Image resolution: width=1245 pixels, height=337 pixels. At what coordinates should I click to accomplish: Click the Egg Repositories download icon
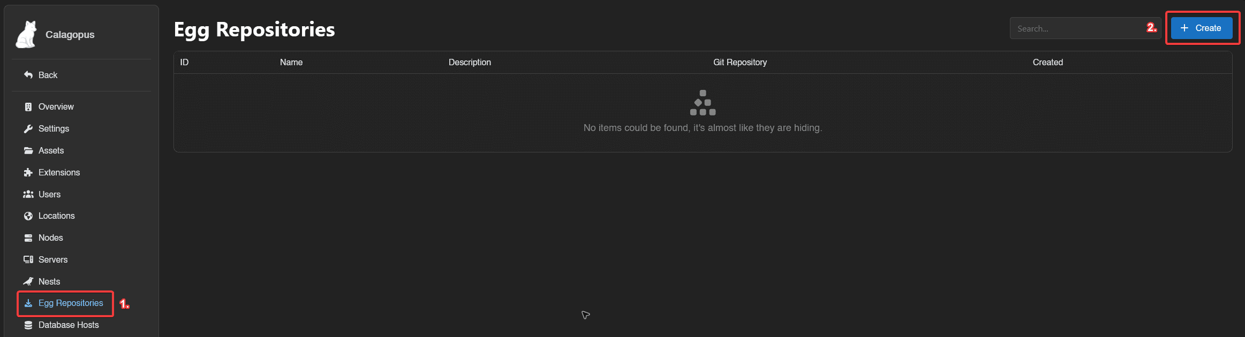pos(28,303)
